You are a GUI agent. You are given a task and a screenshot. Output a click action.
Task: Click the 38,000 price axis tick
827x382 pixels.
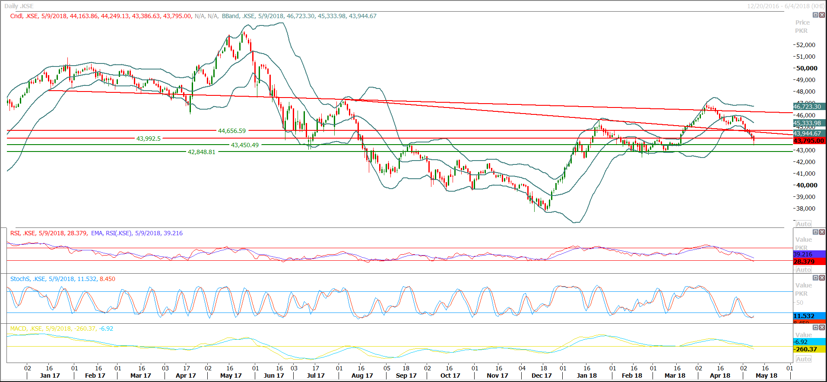pyautogui.click(x=806, y=208)
